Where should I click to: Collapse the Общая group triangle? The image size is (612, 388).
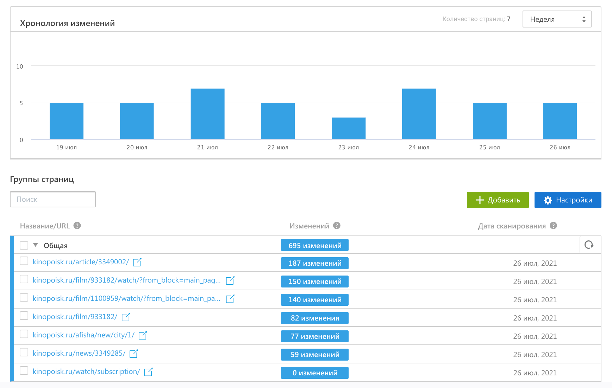[x=36, y=245]
